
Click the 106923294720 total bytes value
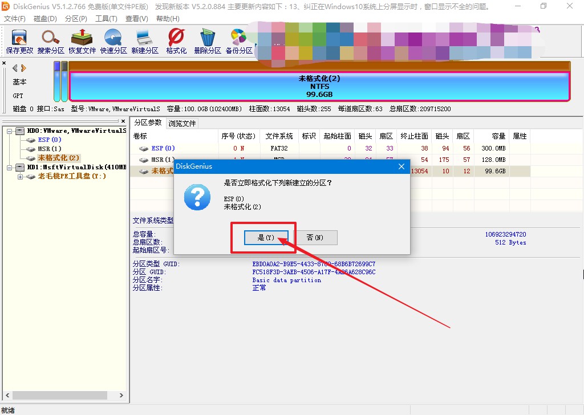(x=505, y=234)
